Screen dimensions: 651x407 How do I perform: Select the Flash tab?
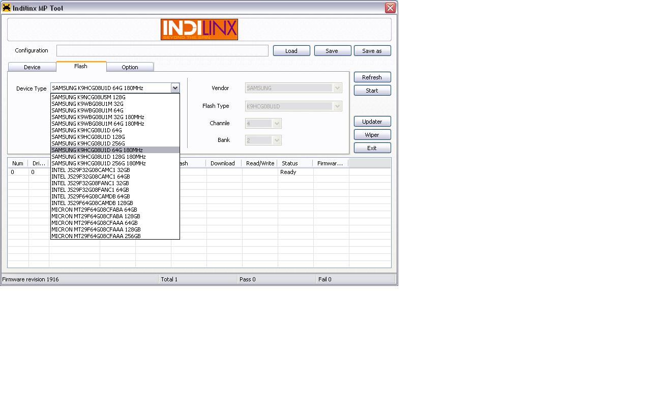(81, 66)
